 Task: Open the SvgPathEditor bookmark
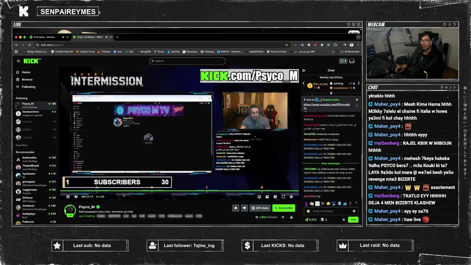(x=255, y=52)
